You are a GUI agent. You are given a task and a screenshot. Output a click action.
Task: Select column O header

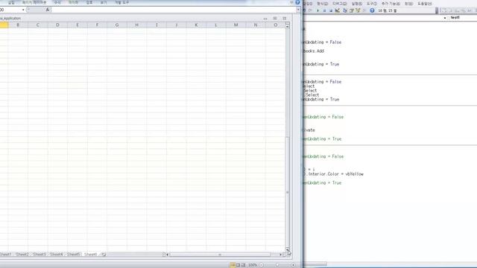click(x=275, y=25)
